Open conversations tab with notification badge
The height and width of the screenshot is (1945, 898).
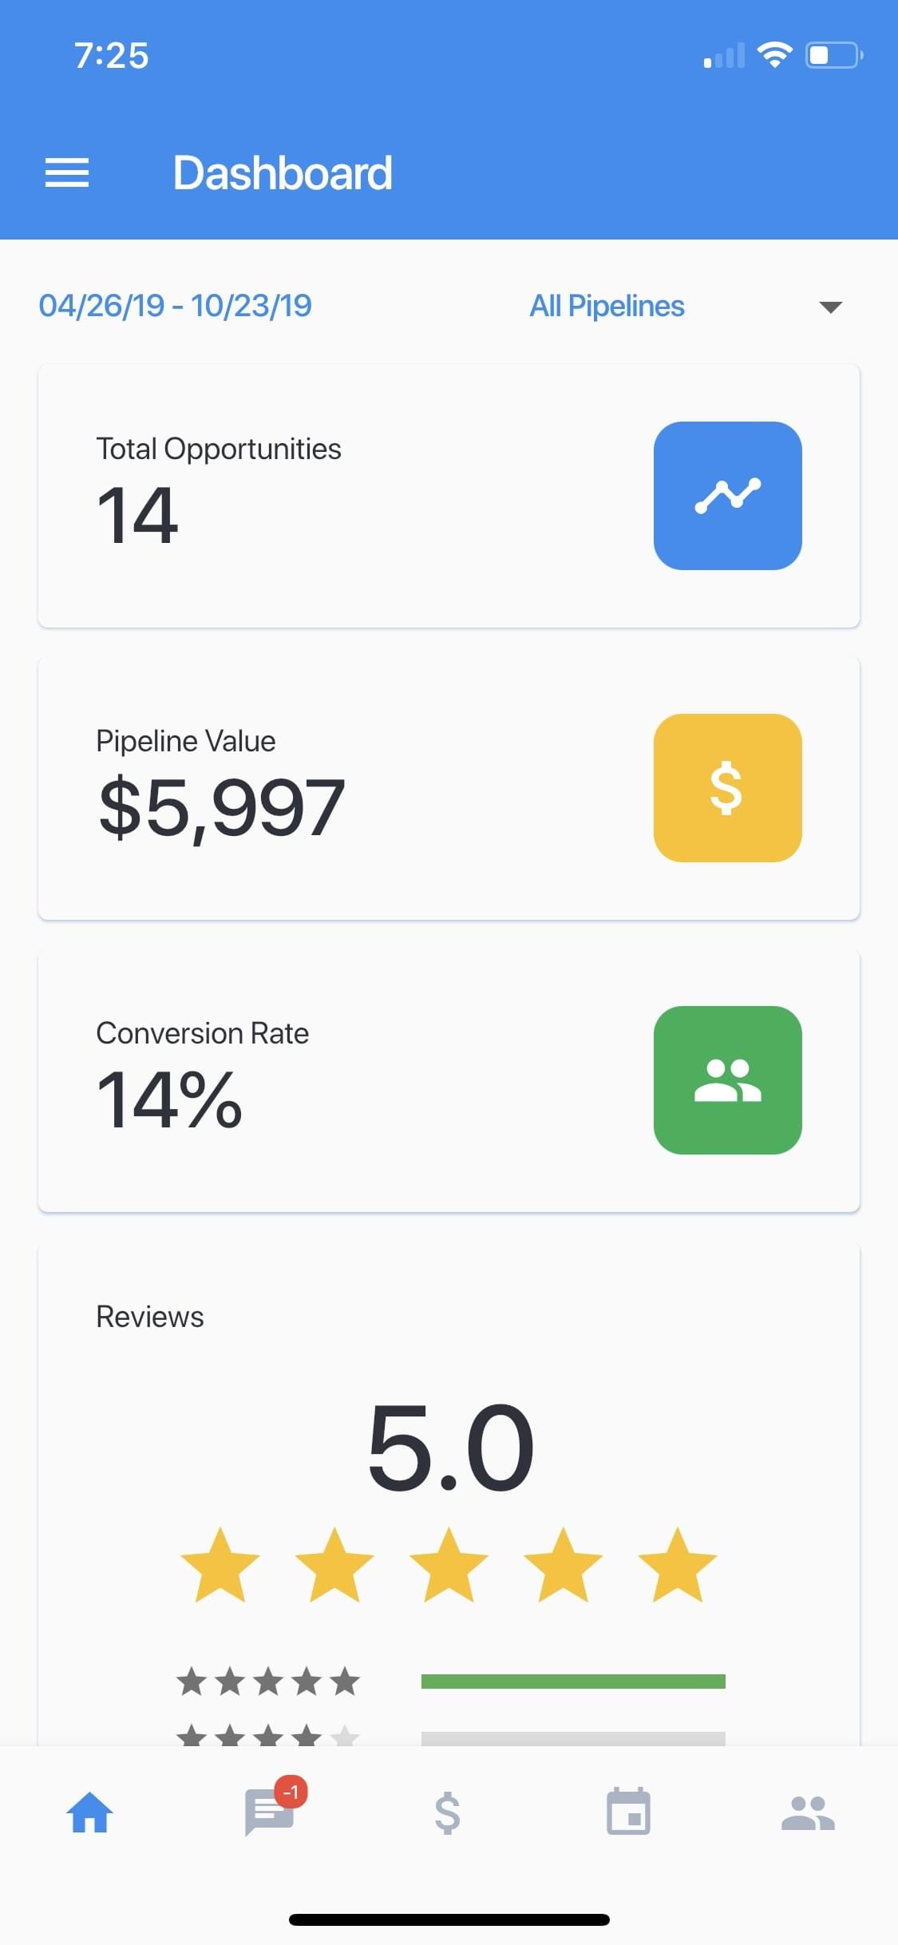tap(270, 1812)
